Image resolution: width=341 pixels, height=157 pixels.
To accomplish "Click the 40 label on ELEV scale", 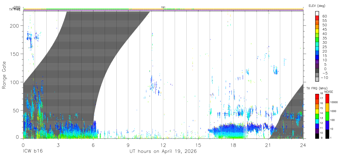I will coord(324,34).
